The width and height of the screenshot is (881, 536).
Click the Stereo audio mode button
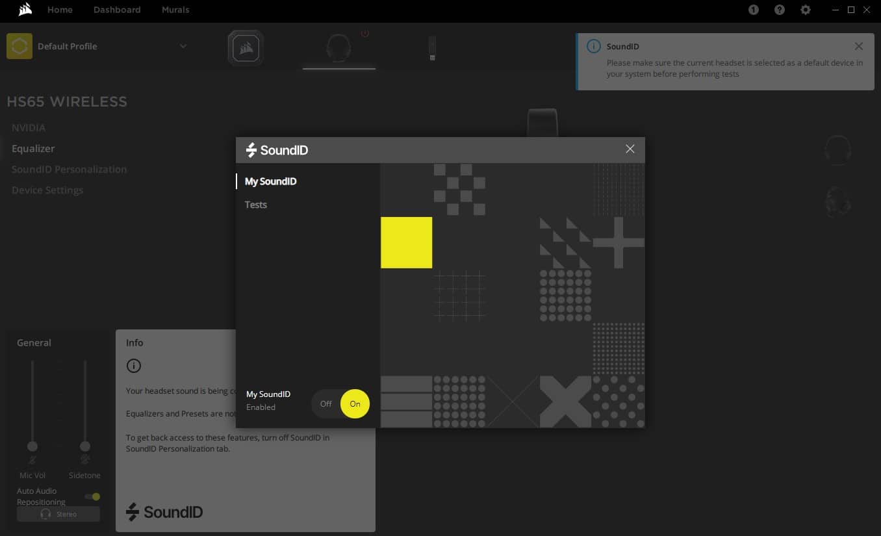tap(58, 514)
